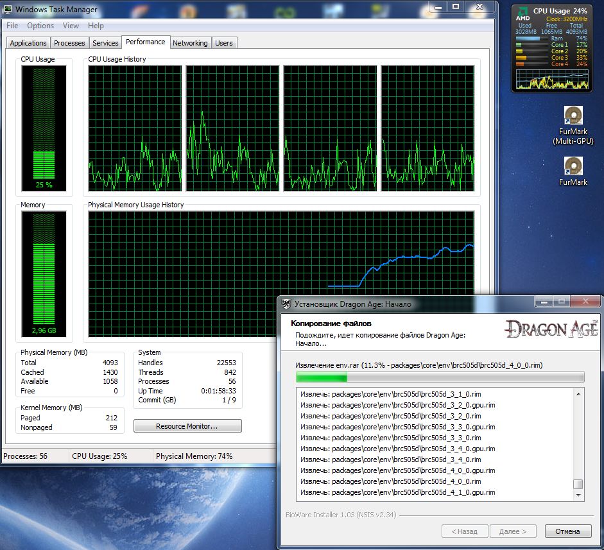Image resolution: width=604 pixels, height=550 pixels.
Task: Click the Отмена button in installer
Action: (568, 531)
